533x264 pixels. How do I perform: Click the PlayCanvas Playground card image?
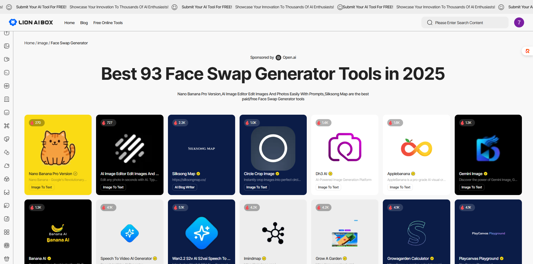tap(488, 233)
